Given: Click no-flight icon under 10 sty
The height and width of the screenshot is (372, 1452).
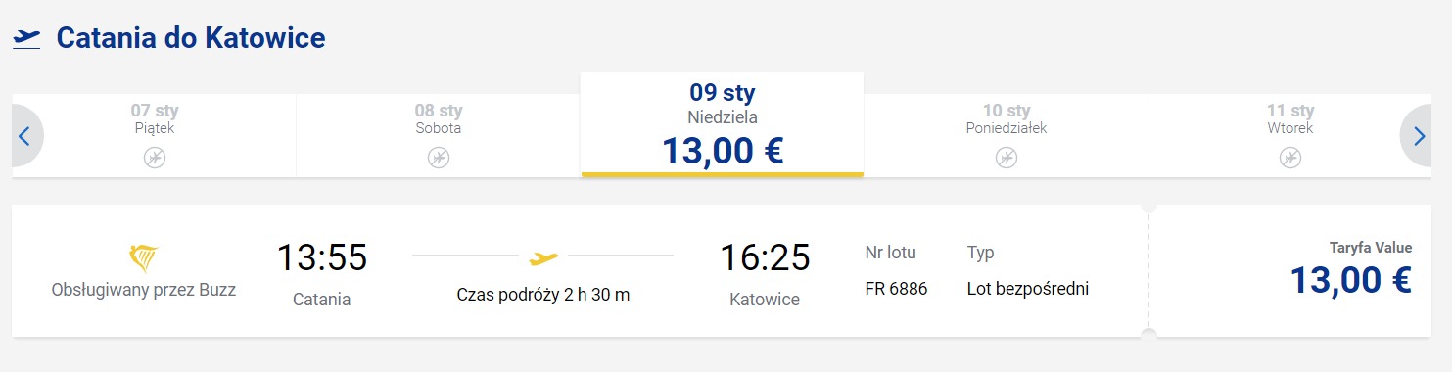Looking at the screenshot, I should click(x=1007, y=158).
